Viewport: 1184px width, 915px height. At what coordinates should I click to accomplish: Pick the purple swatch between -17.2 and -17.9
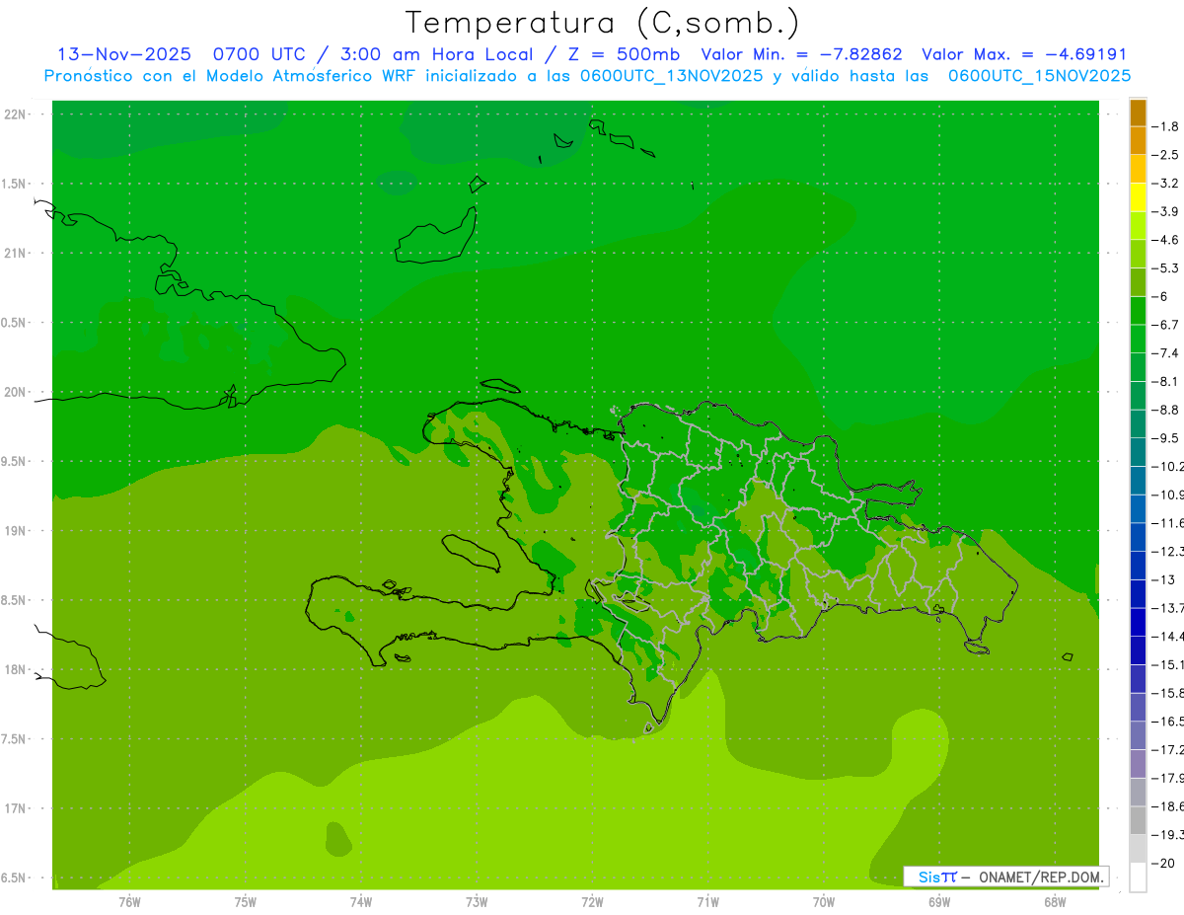coord(1138,764)
